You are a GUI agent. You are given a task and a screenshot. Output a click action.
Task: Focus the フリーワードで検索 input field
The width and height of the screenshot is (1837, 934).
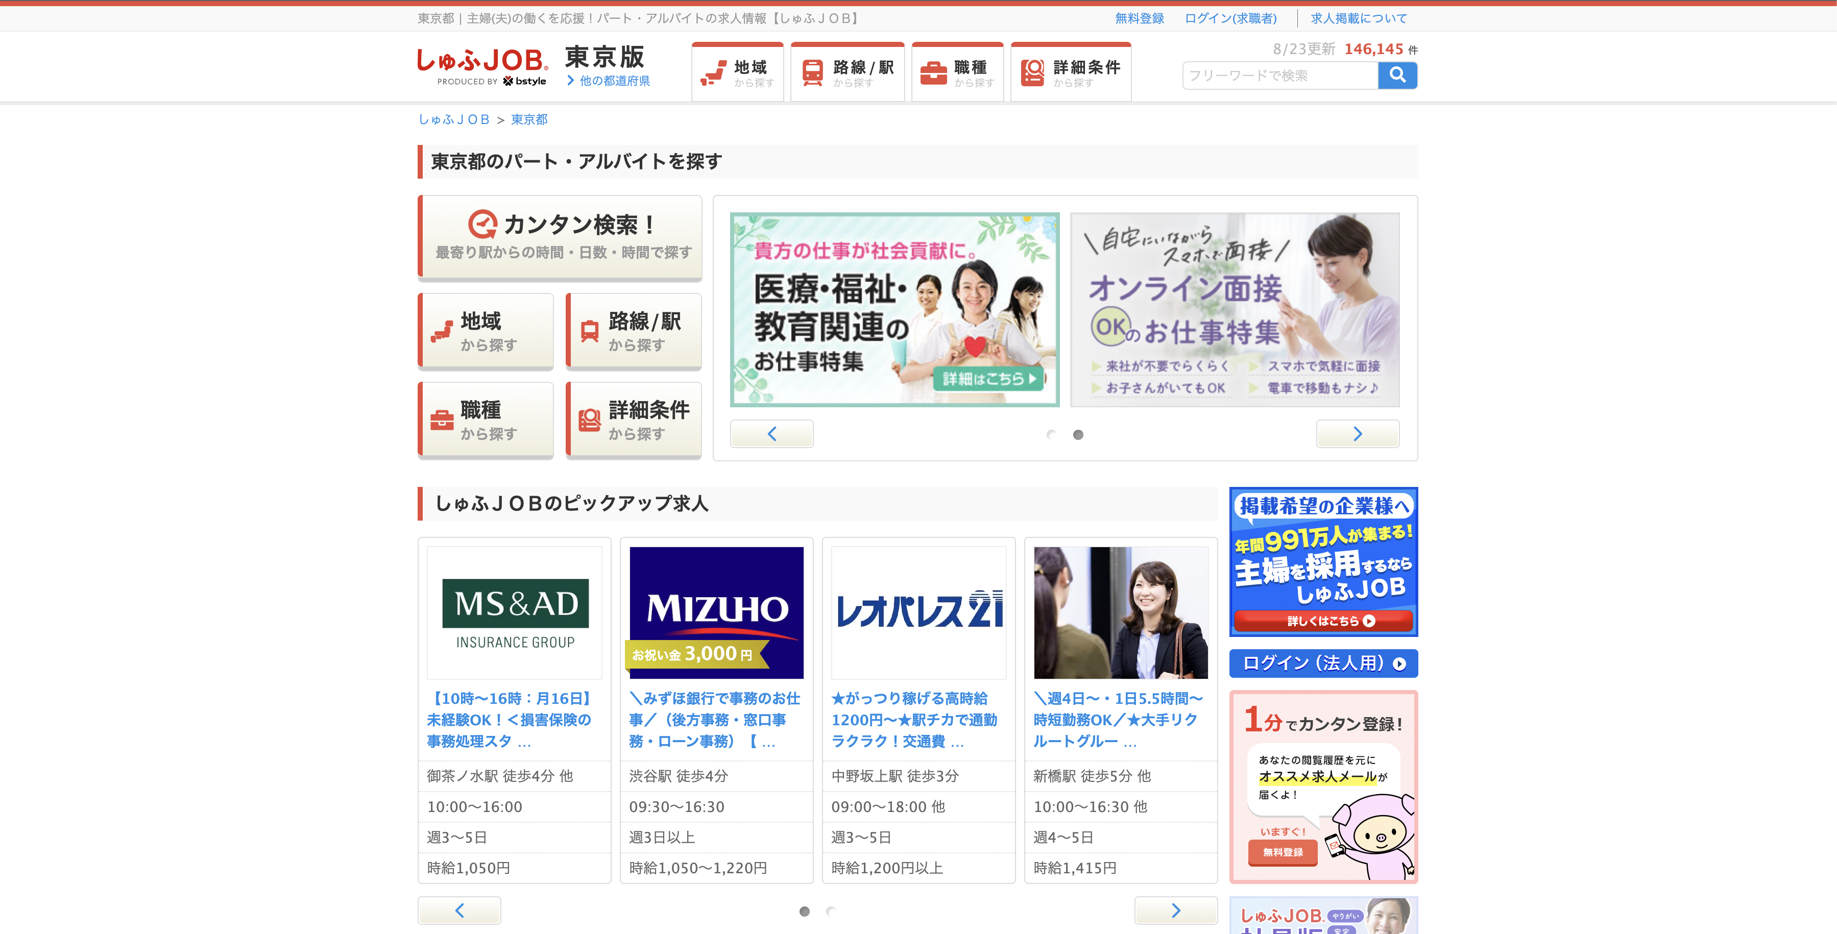[x=1279, y=76]
